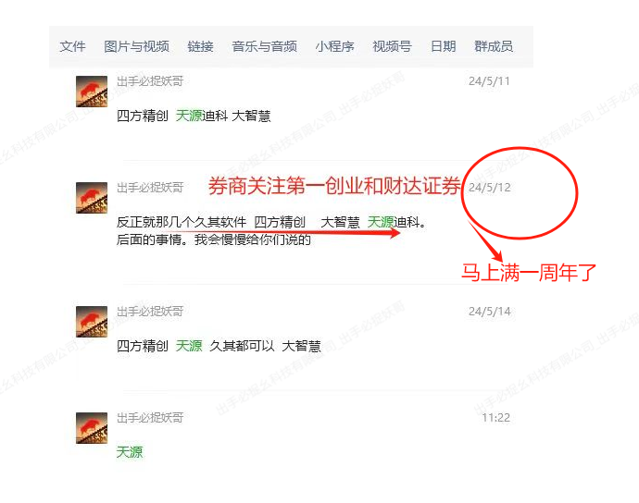Viewport: 639px width, 503px height.
Task: Filter by 群成员 tab
Action: [x=494, y=46]
